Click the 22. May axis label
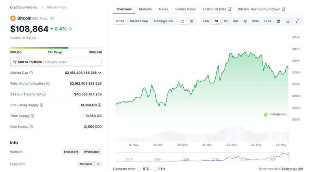The width and height of the screenshot is (312, 172). point(232,145)
